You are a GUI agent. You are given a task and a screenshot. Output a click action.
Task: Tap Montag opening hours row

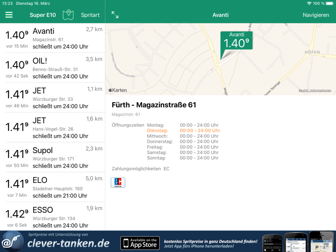click(x=182, y=125)
